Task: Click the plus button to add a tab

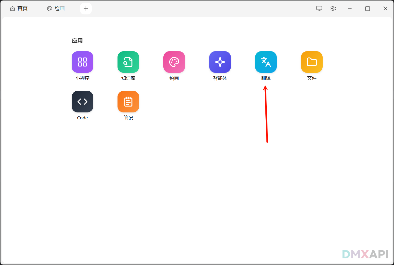Action: pyautogui.click(x=86, y=9)
